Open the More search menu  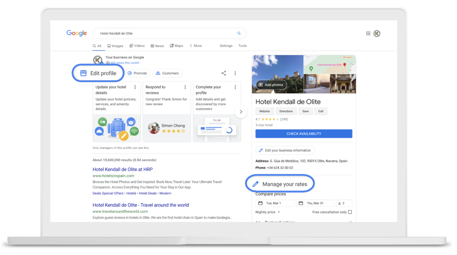coord(196,46)
